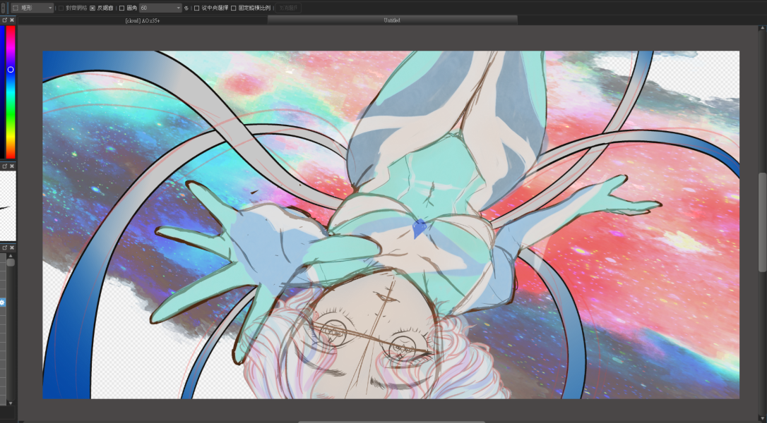
Task: Close the lower left list panel
Action: pyautogui.click(x=12, y=247)
